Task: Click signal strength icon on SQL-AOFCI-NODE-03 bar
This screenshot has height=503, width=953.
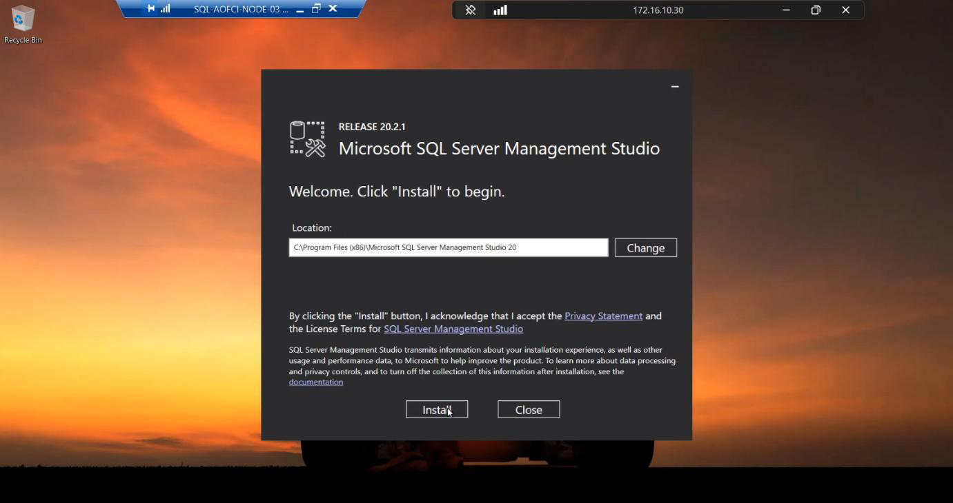Action: [x=166, y=9]
